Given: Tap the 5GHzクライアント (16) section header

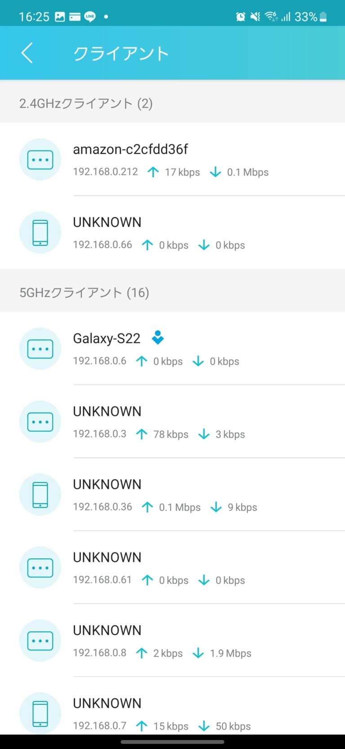Looking at the screenshot, I should pos(84,293).
